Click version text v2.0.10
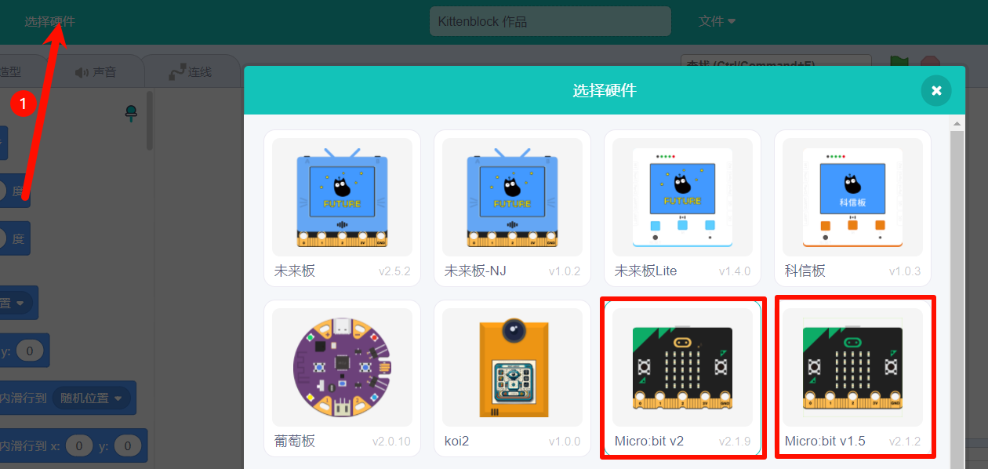988x469 pixels. tap(392, 441)
